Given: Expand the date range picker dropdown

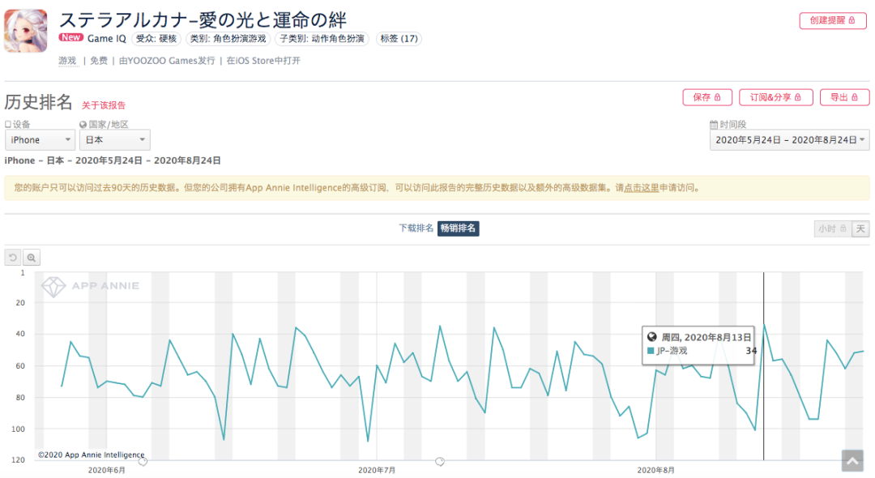Looking at the screenshot, I should point(789,140).
